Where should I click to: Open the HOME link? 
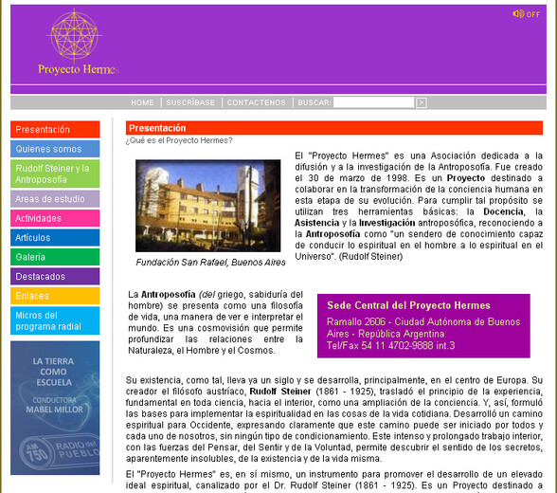(x=142, y=102)
